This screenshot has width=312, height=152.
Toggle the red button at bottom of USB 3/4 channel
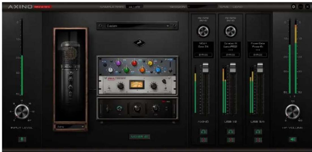click(x=258, y=140)
